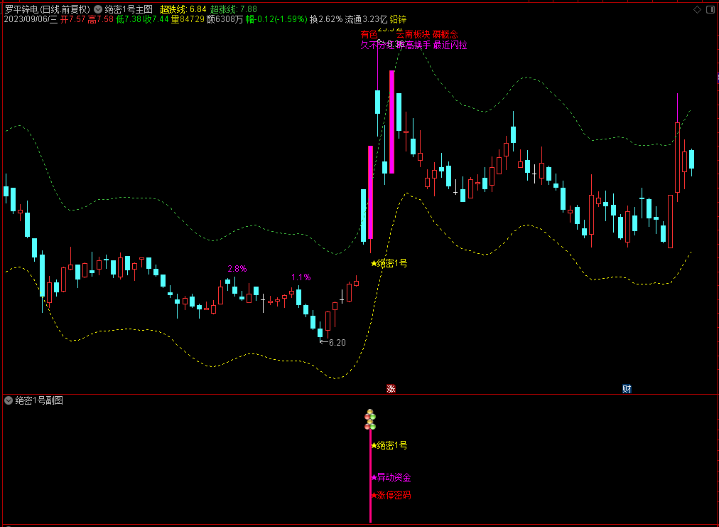Screen dimensions: 719x527
Task: Click the date 2023/09/06/三
Action: coord(31,20)
